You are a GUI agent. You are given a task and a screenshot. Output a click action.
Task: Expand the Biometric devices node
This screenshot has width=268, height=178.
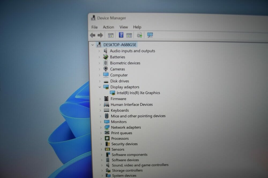pos(99,63)
